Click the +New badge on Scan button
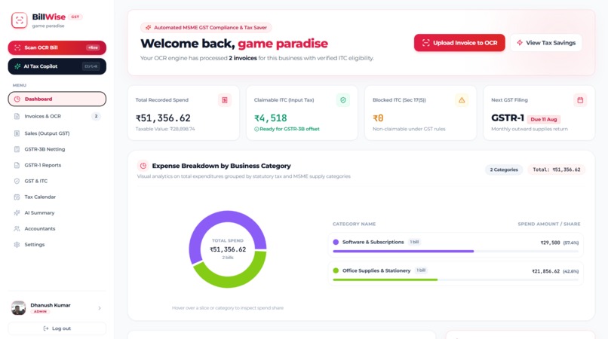The width and height of the screenshot is (608, 339). click(93, 47)
